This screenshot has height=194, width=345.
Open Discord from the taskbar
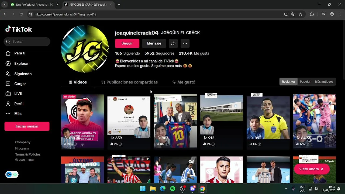[x=192, y=189]
